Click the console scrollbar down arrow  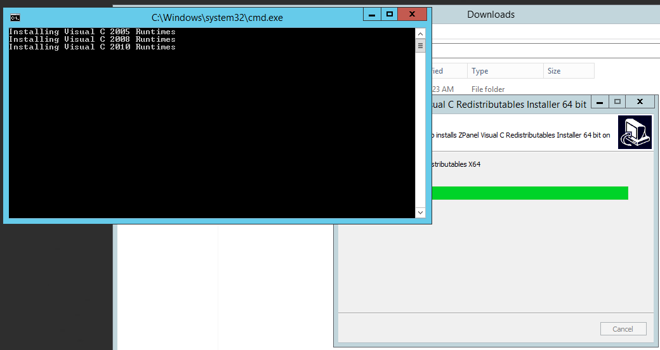pos(420,212)
